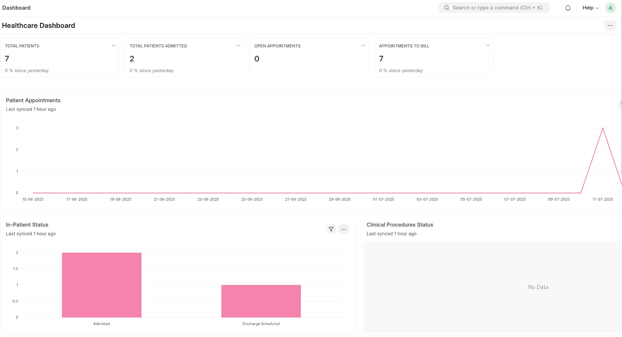Collapse the Help menu chevron
The height and width of the screenshot is (337, 622).
[x=597, y=8]
